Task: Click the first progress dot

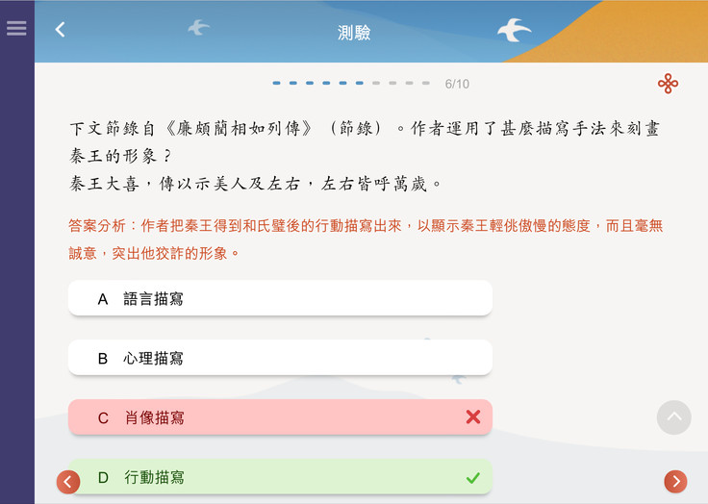Action: pos(276,83)
